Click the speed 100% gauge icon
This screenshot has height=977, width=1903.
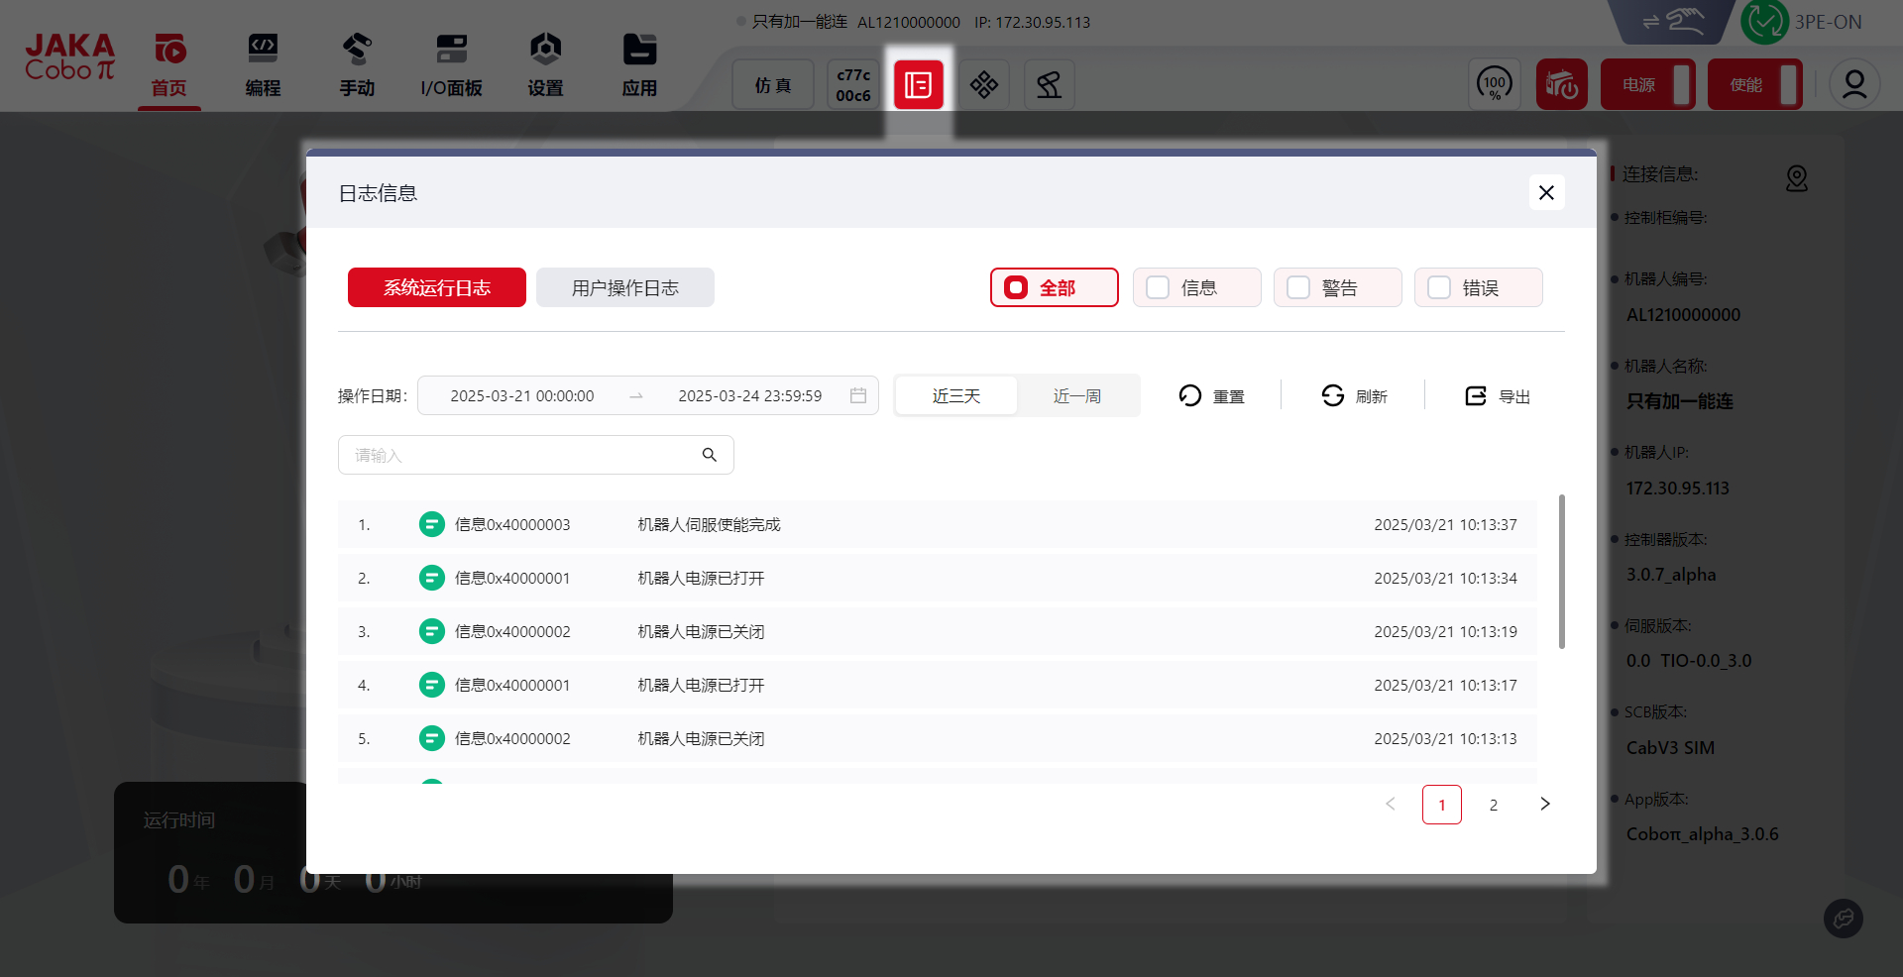pos(1494,85)
